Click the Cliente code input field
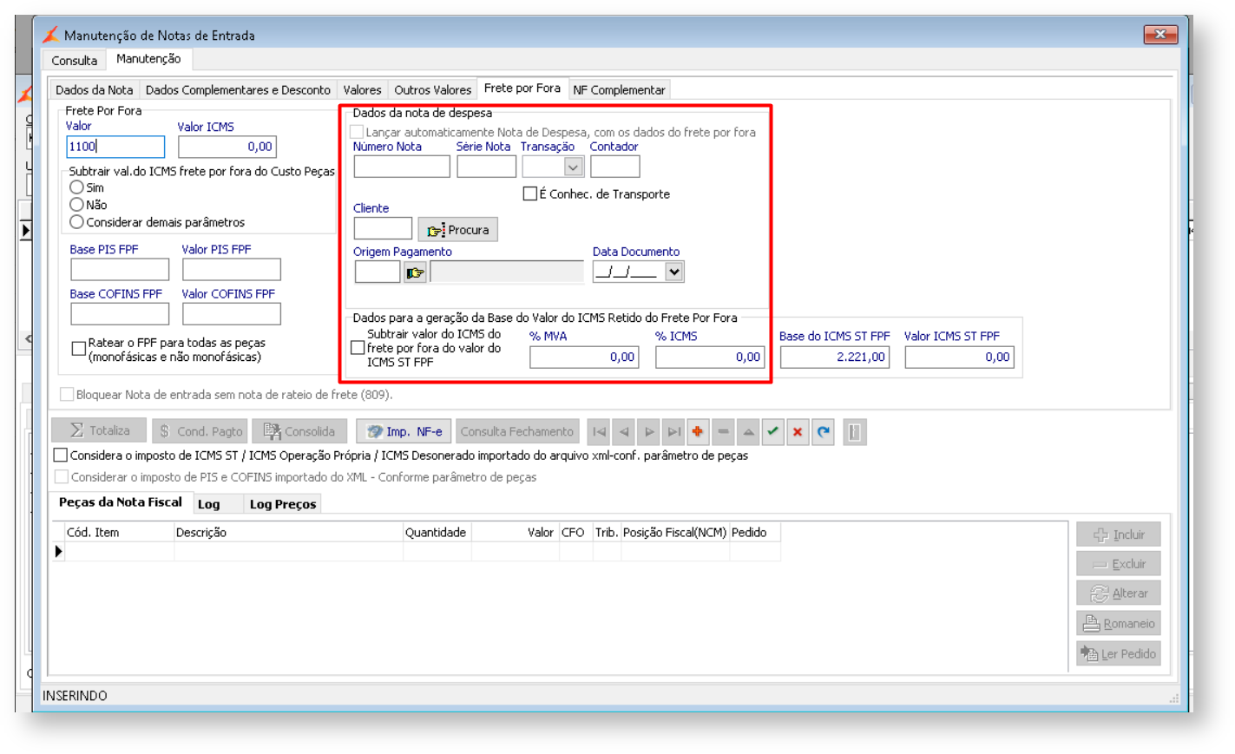 (383, 229)
